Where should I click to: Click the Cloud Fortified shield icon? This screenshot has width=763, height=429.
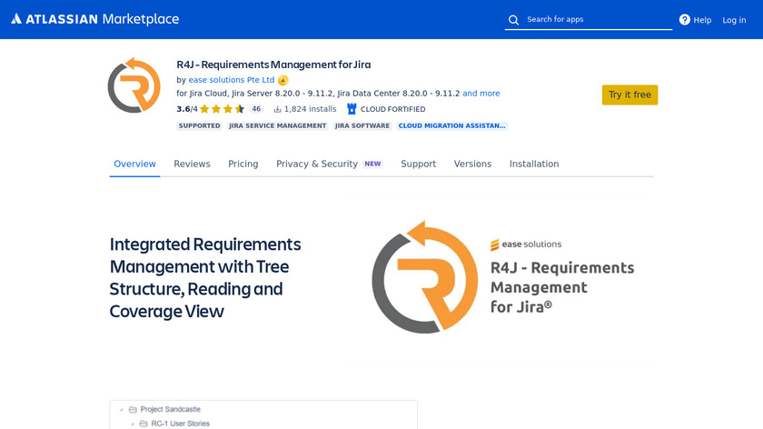click(x=352, y=109)
